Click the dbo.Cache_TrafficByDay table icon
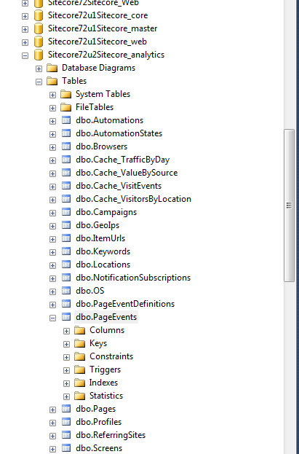The width and height of the screenshot is (299, 454). [66, 160]
